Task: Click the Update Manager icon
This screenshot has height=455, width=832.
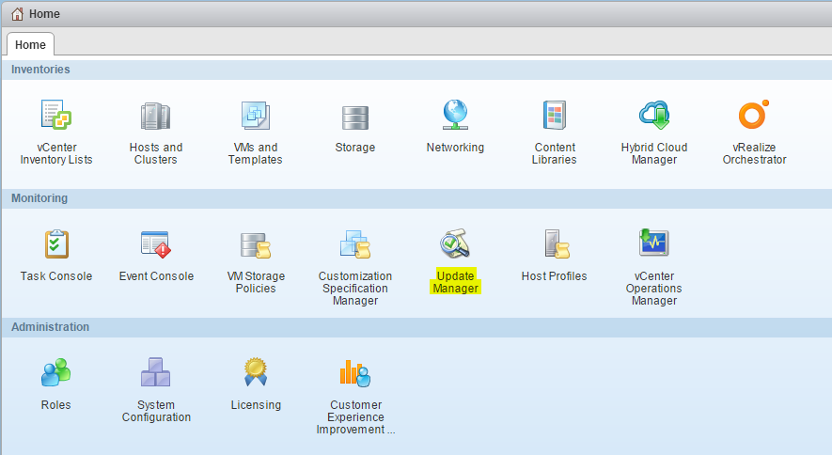Action: 455,244
